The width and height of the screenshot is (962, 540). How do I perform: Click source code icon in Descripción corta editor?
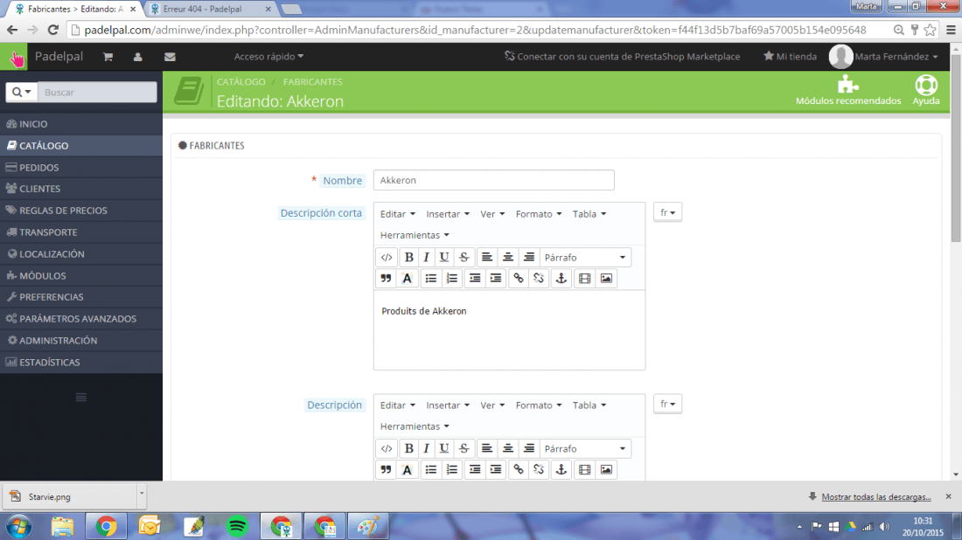point(386,258)
